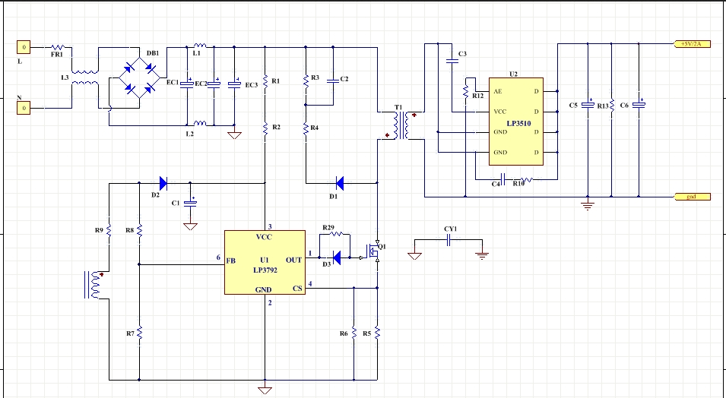The height and width of the screenshot is (398, 726).
Task: Click the D1 diode symbol
Action: [339, 182]
